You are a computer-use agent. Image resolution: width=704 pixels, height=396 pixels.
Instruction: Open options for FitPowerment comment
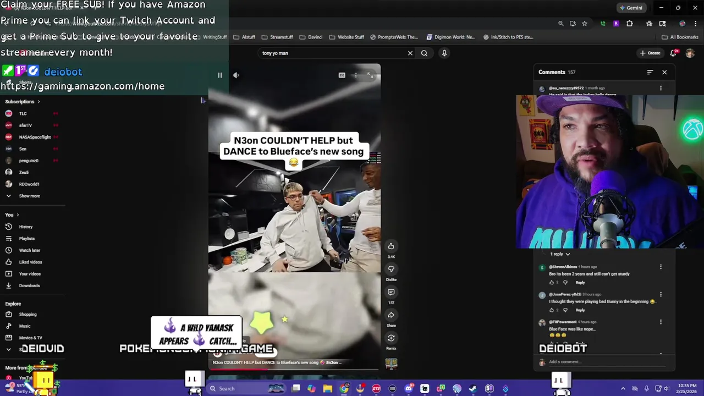pos(661,322)
